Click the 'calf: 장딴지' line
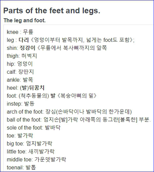154x172 pixels. [x=20, y=72]
